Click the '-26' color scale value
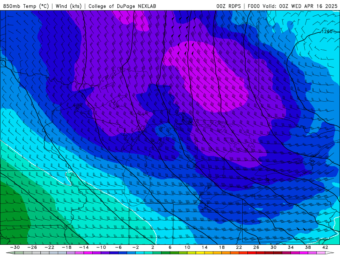 tap(32, 247)
